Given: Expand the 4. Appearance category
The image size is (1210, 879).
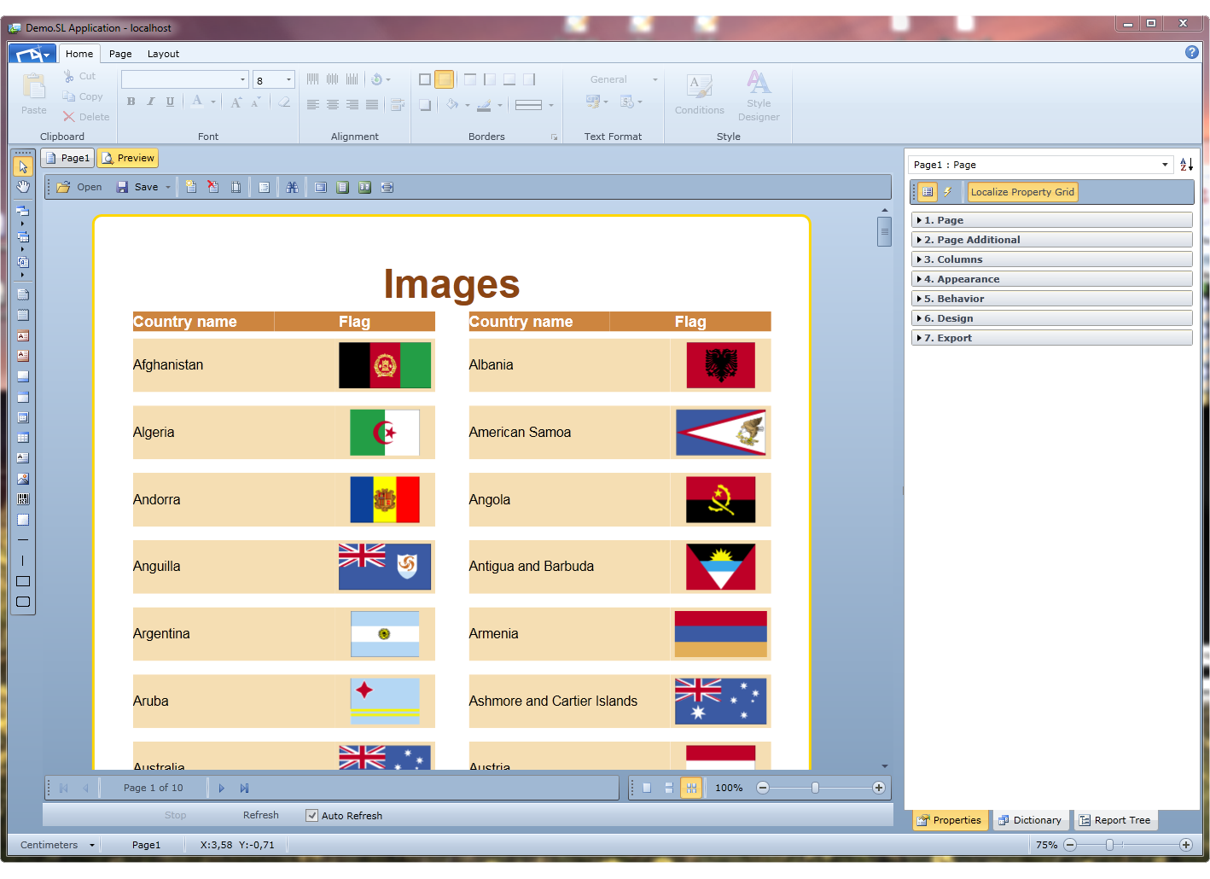Looking at the screenshot, I should pyautogui.click(x=1051, y=279).
